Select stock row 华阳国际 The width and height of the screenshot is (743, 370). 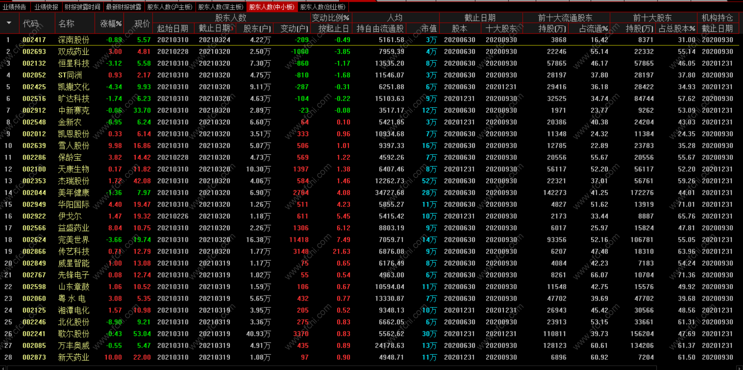pyautogui.click(x=369, y=205)
